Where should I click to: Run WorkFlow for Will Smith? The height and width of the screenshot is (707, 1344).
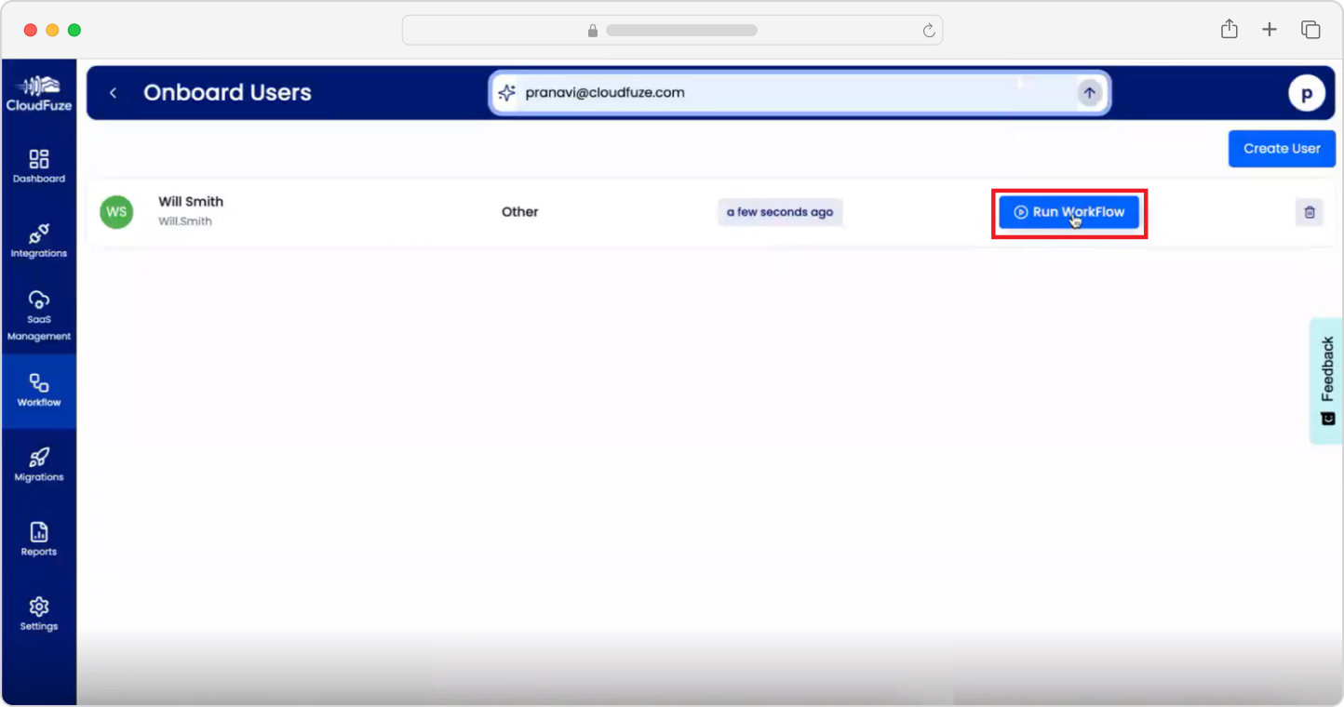(x=1068, y=212)
